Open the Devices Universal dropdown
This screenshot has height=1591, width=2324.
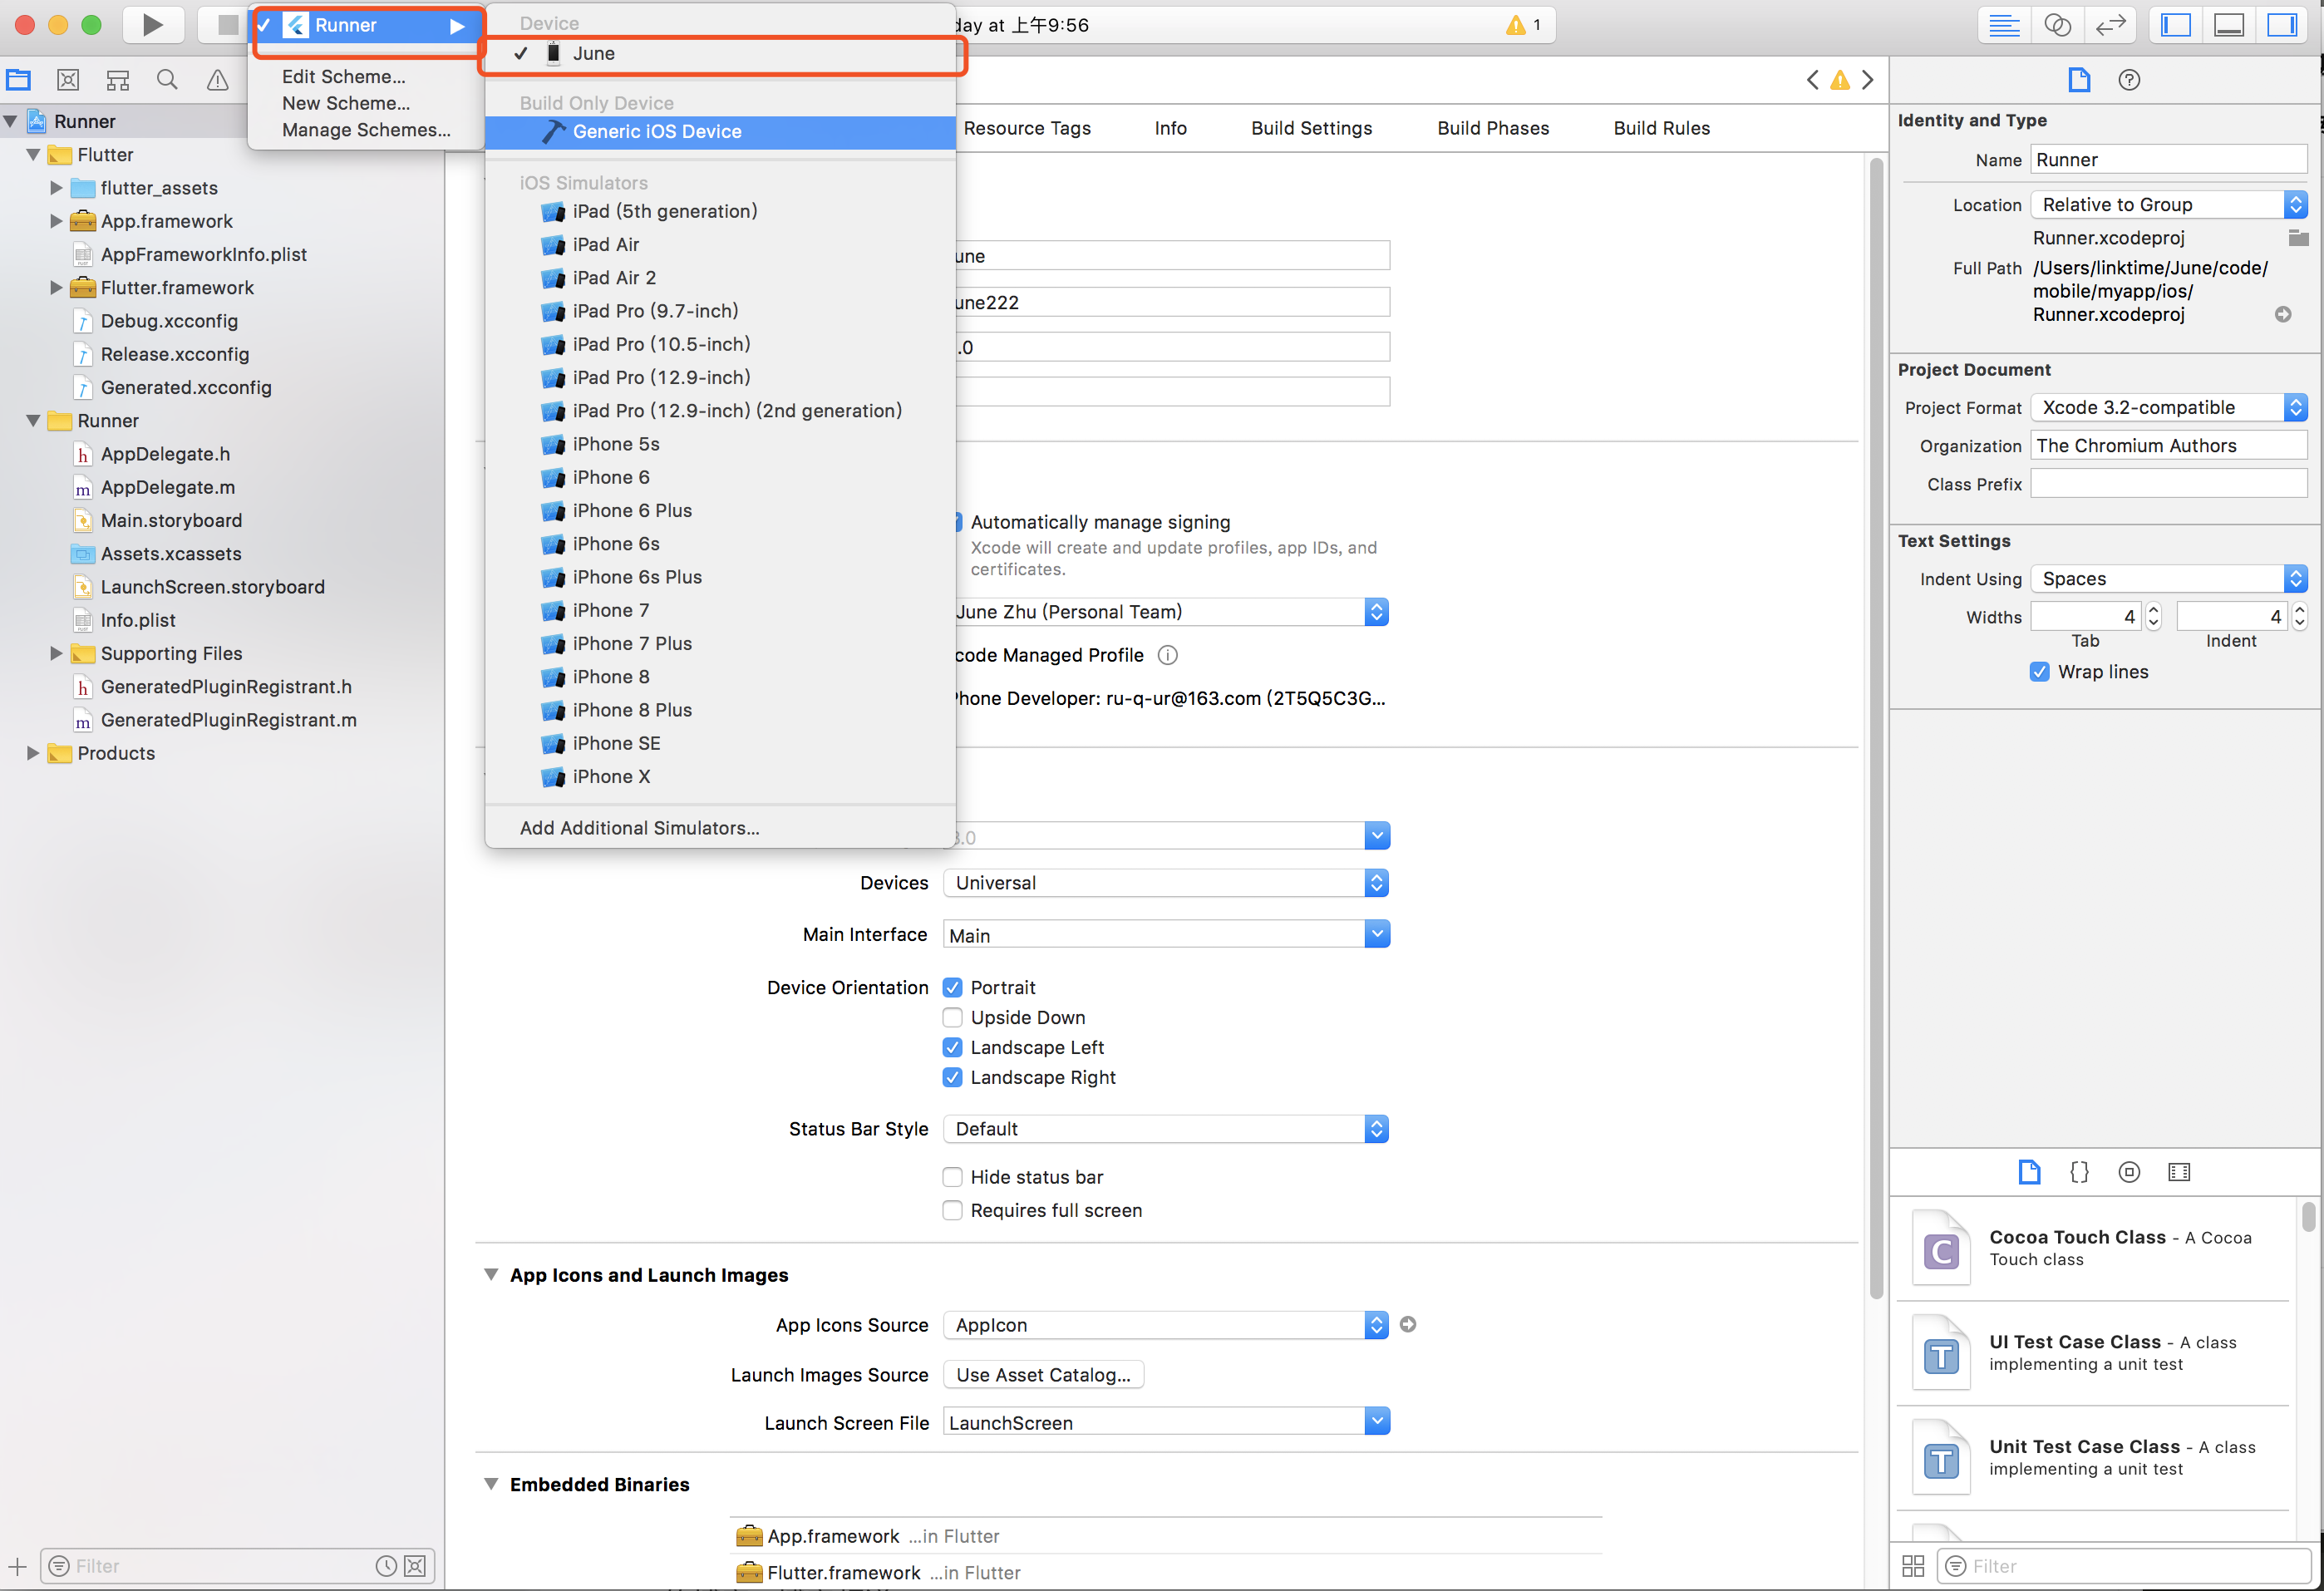[x=1166, y=883]
